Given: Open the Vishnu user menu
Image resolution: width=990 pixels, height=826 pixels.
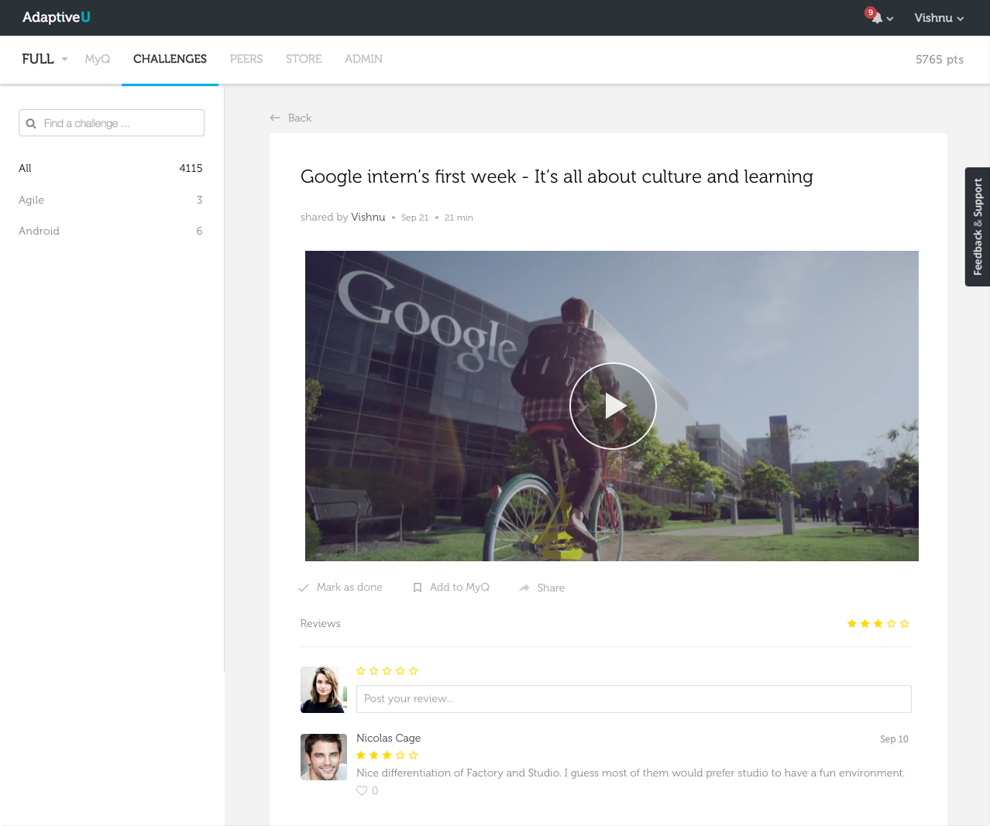Looking at the screenshot, I should click(939, 18).
